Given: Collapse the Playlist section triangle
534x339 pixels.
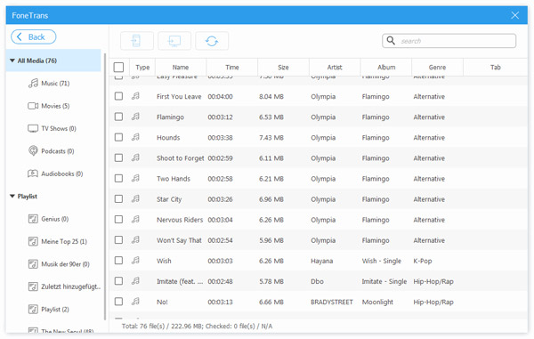Looking at the screenshot, I should pyautogui.click(x=12, y=196).
